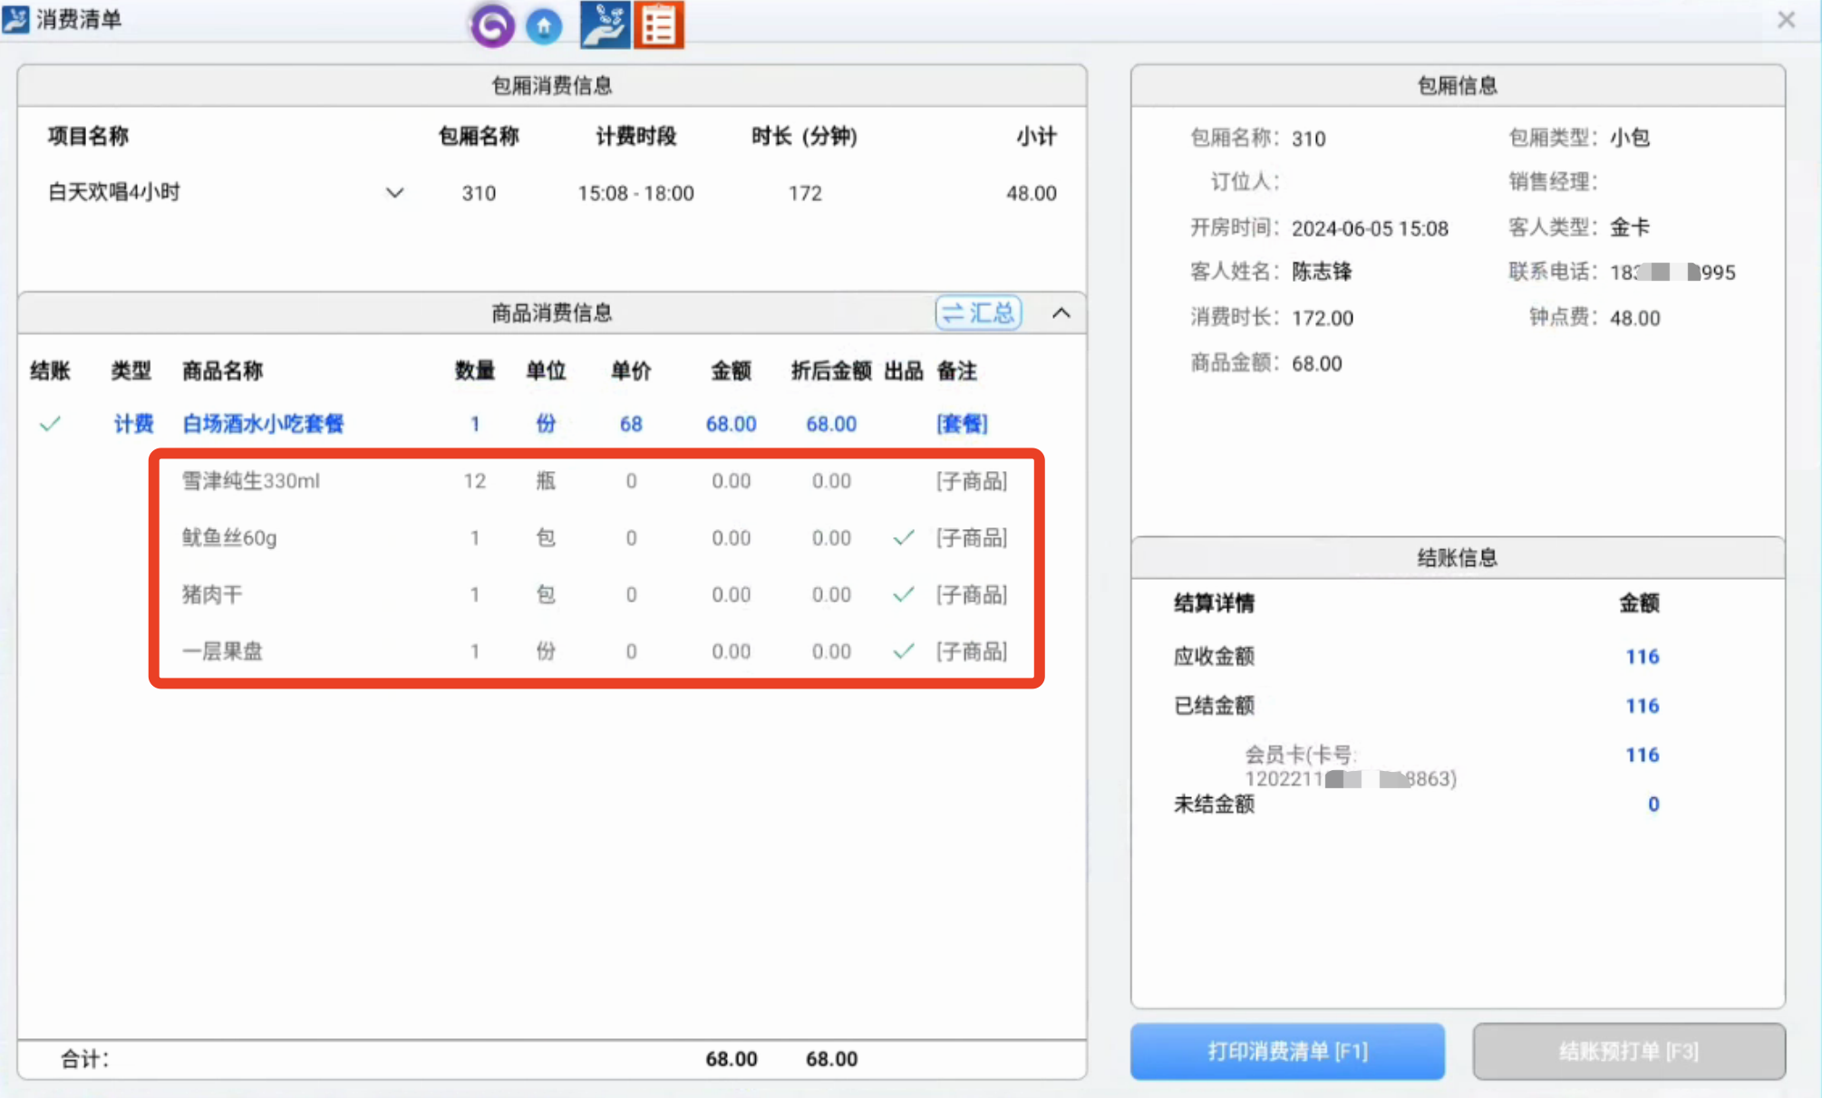The width and height of the screenshot is (1822, 1098).
Task: Click the 合计 total row label
Action: point(84,1059)
